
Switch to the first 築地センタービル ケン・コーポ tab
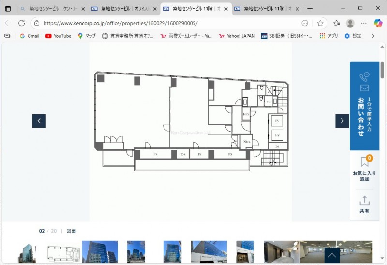pos(52,9)
